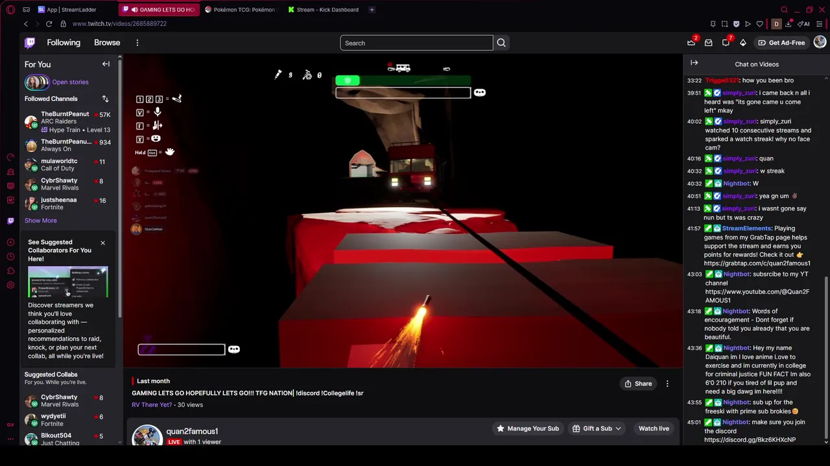This screenshot has width=830, height=466.
Task: Click the browser address bar URL
Action: [x=119, y=24]
